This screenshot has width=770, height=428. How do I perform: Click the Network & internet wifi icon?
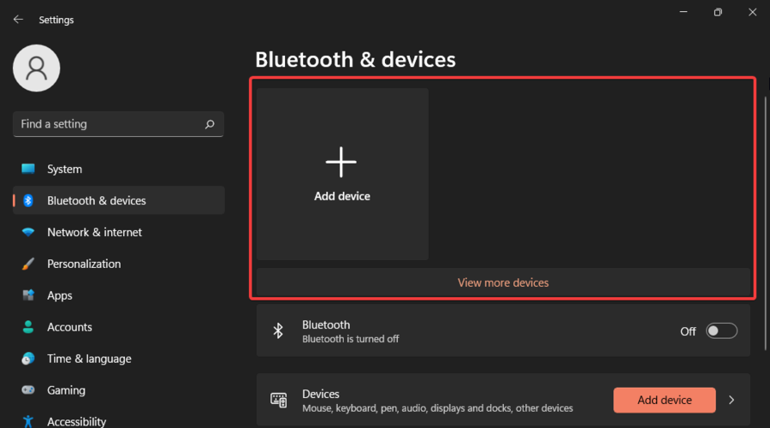(28, 232)
